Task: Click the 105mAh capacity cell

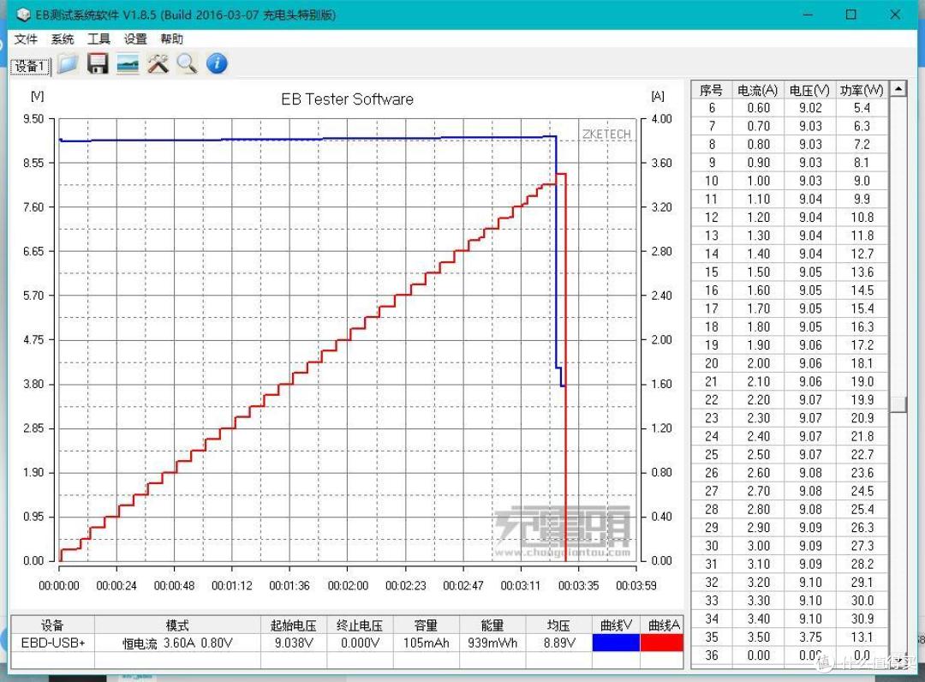Action: coord(426,643)
